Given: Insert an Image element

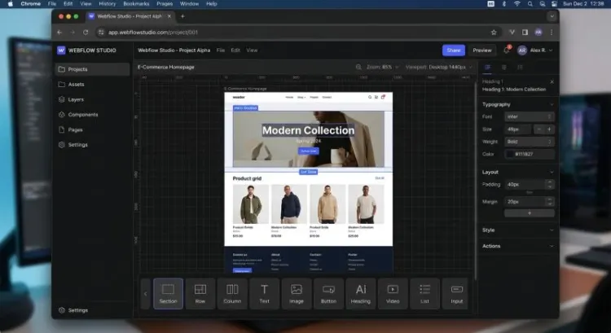Looking at the screenshot, I should tap(297, 294).
